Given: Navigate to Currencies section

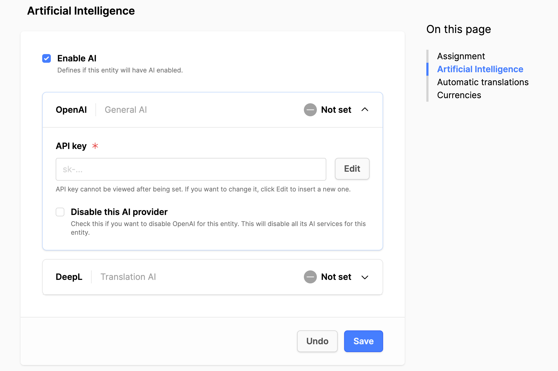Looking at the screenshot, I should [x=459, y=95].
